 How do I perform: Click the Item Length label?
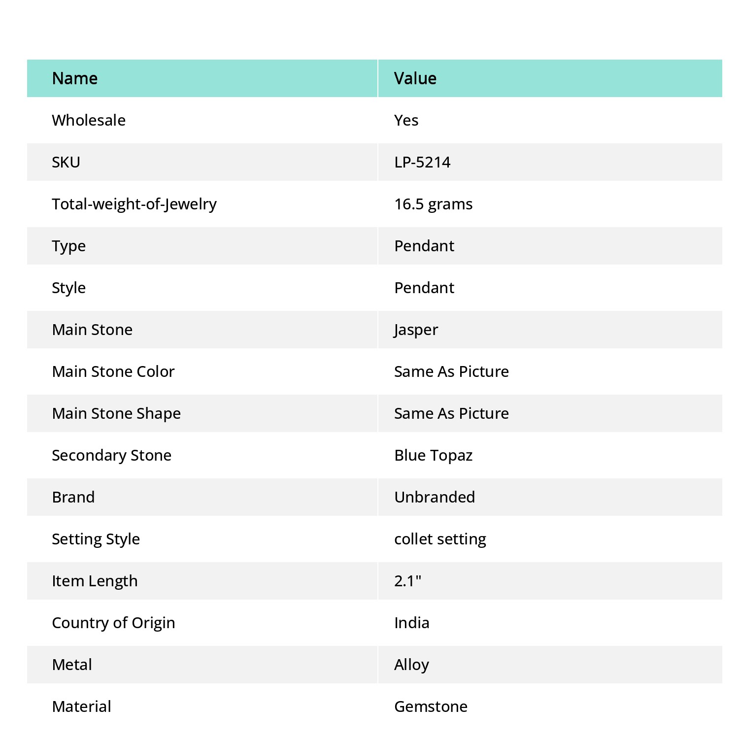click(95, 581)
